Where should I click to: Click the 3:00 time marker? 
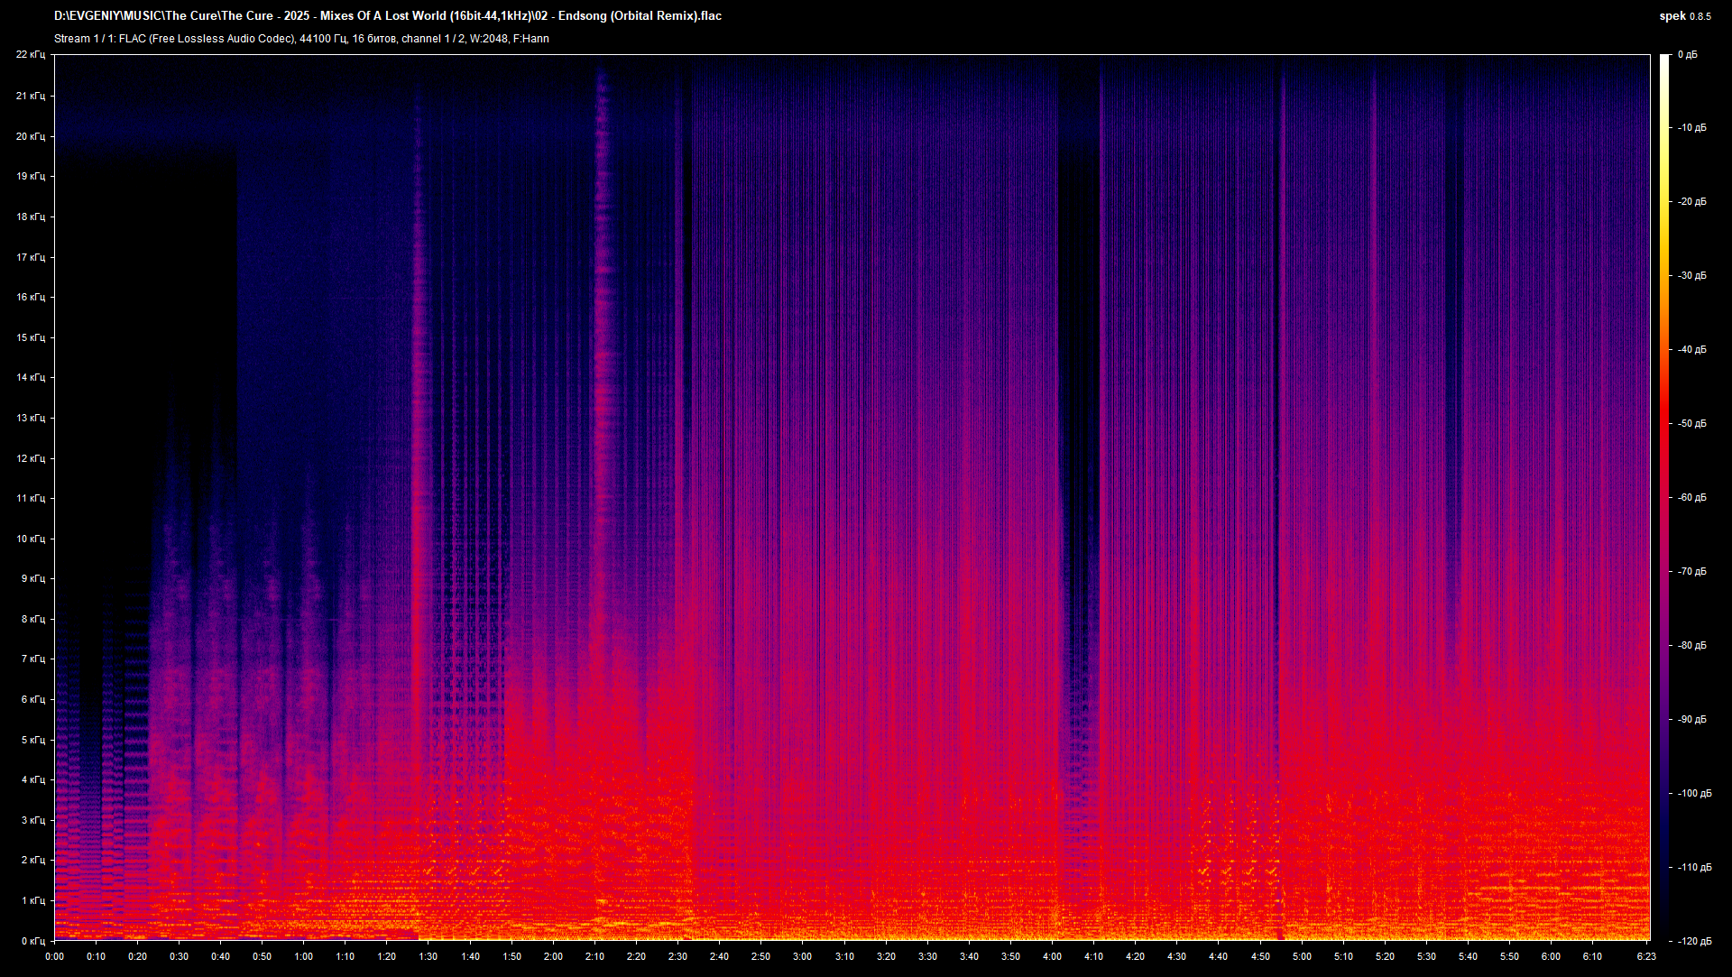pyautogui.click(x=803, y=958)
